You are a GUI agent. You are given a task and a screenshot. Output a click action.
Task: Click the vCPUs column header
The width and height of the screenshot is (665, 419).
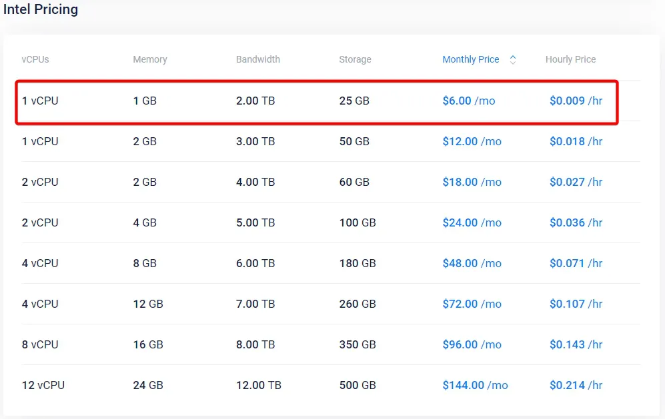click(x=35, y=60)
